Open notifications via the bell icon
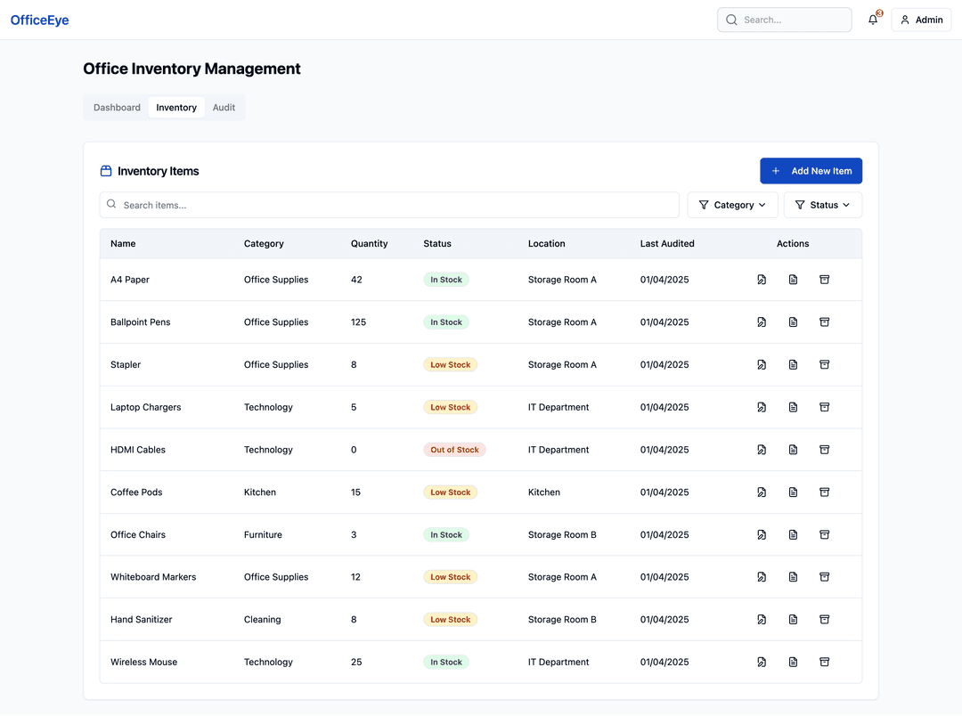 (x=872, y=20)
